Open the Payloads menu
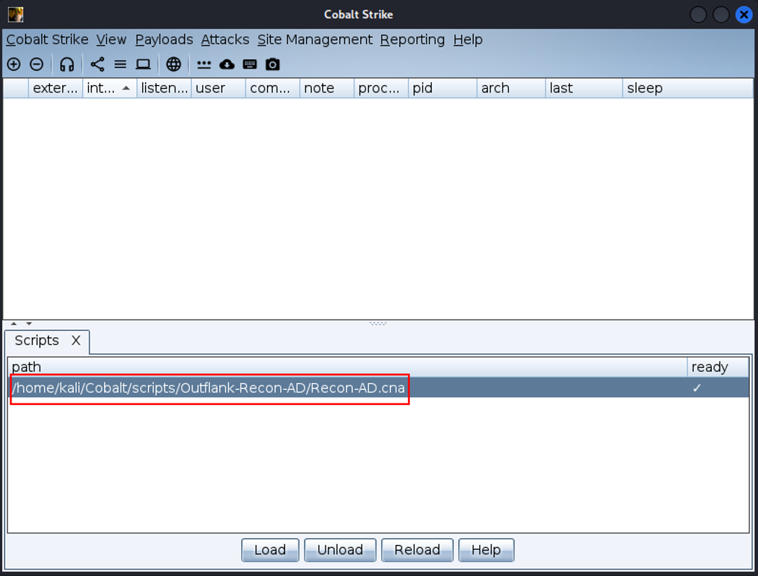The height and width of the screenshot is (576, 758). [x=164, y=40]
